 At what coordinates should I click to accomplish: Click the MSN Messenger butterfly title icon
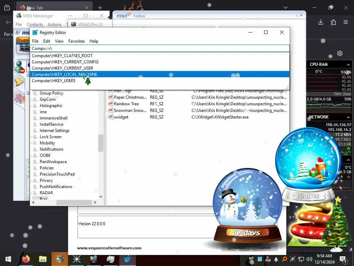pyautogui.click(x=19, y=16)
